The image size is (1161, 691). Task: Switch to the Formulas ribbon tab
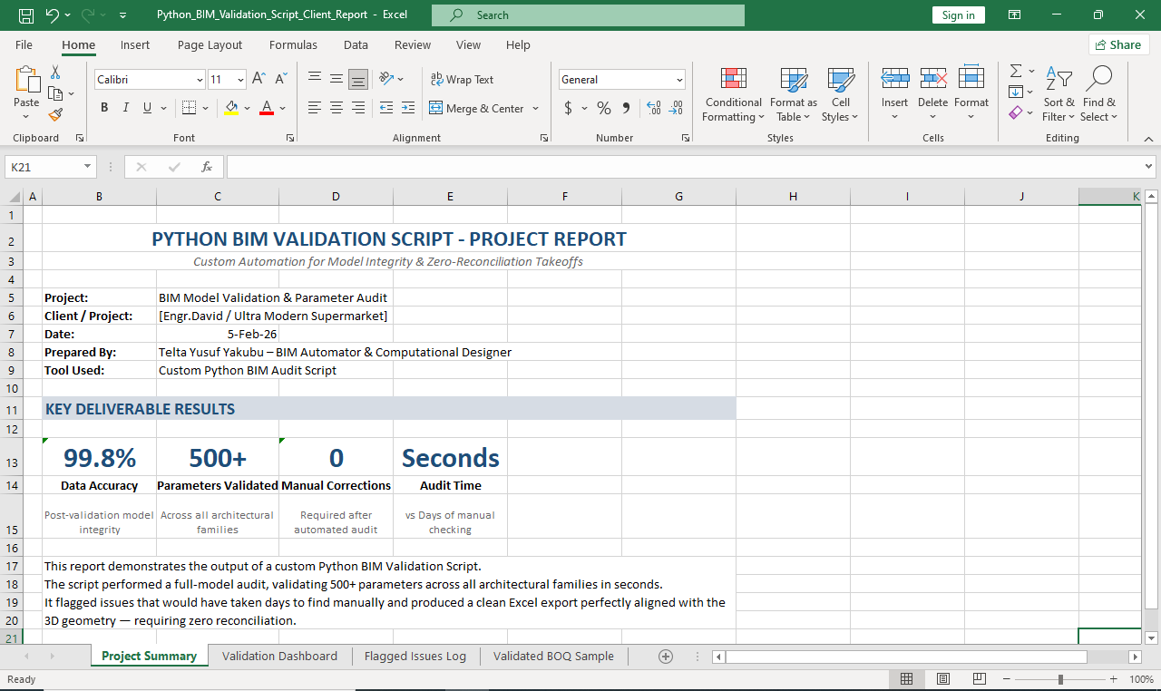coord(293,44)
